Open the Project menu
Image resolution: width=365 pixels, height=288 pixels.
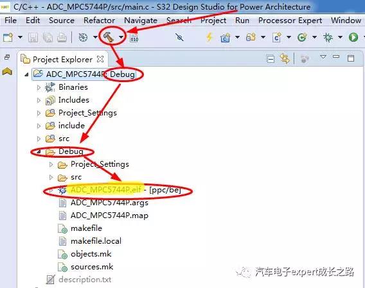pyautogui.click(x=213, y=21)
